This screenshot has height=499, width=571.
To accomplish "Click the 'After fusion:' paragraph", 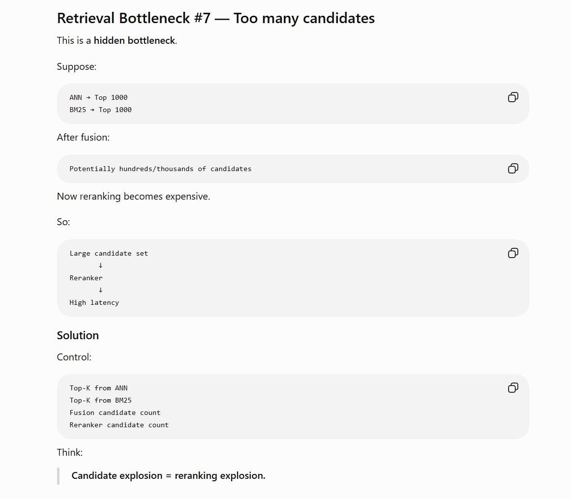I will (x=83, y=137).
